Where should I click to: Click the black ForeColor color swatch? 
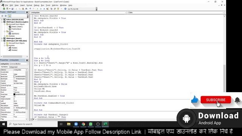coord(14,94)
